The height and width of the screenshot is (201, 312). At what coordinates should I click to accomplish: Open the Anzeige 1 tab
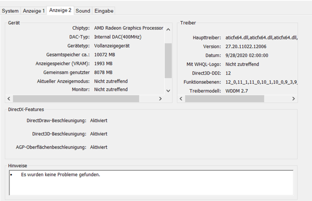coord(34,11)
